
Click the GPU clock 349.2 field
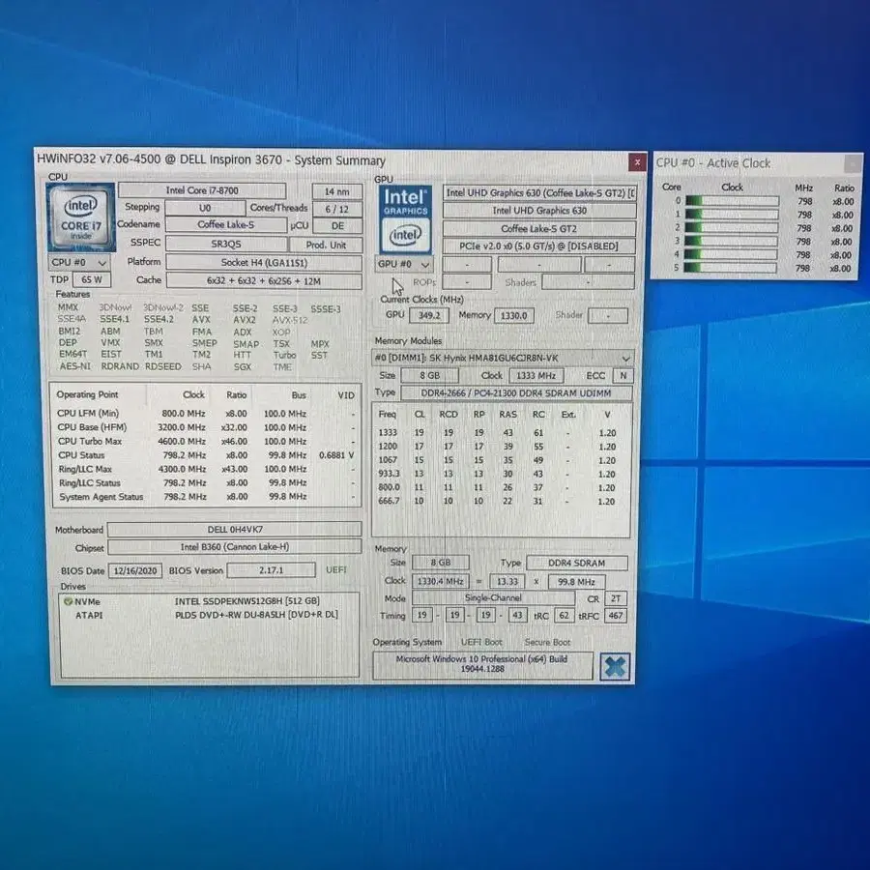click(429, 315)
